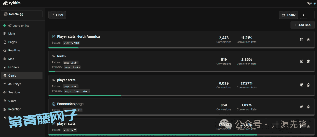Click the Sign up link
The image size is (317, 137).
tap(311, 3)
